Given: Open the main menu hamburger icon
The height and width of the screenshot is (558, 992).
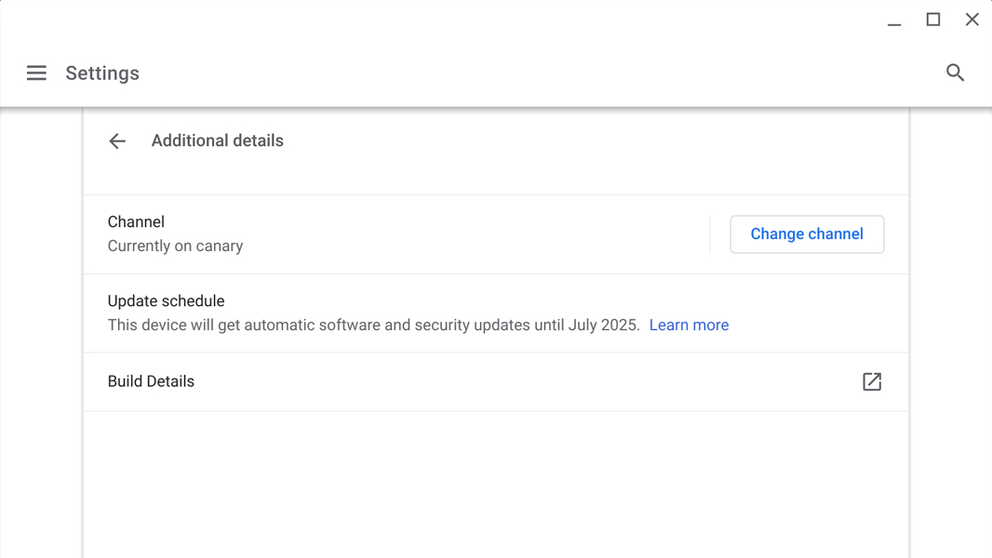Looking at the screenshot, I should pyautogui.click(x=36, y=73).
